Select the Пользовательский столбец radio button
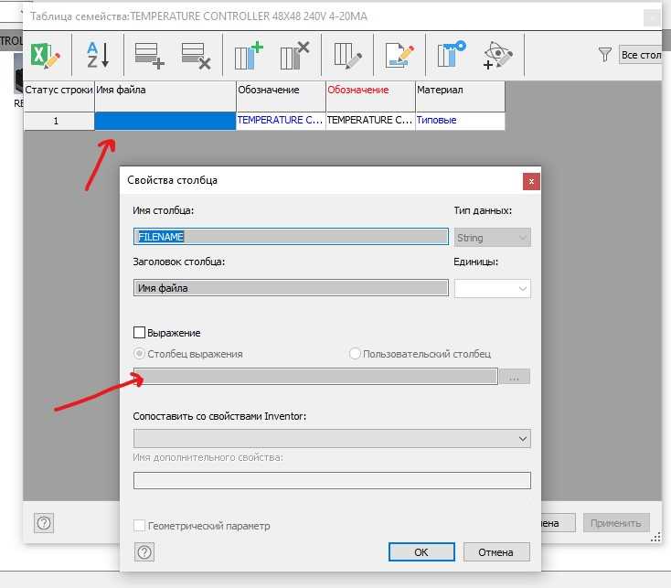The image size is (671, 588). [x=355, y=354]
